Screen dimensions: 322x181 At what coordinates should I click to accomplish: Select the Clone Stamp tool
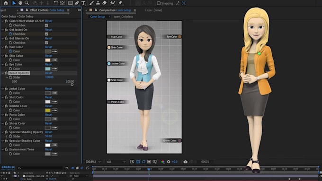pos(98,3)
